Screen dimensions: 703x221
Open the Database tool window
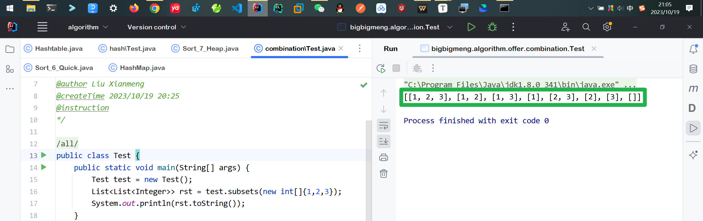pyautogui.click(x=693, y=69)
